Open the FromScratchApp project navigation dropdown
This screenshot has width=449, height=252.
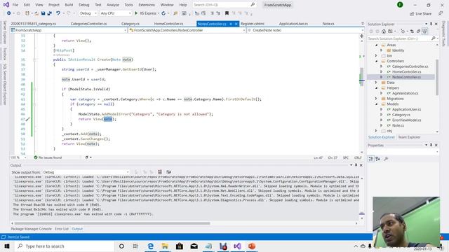pyautogui.click(x=69, y=30)
